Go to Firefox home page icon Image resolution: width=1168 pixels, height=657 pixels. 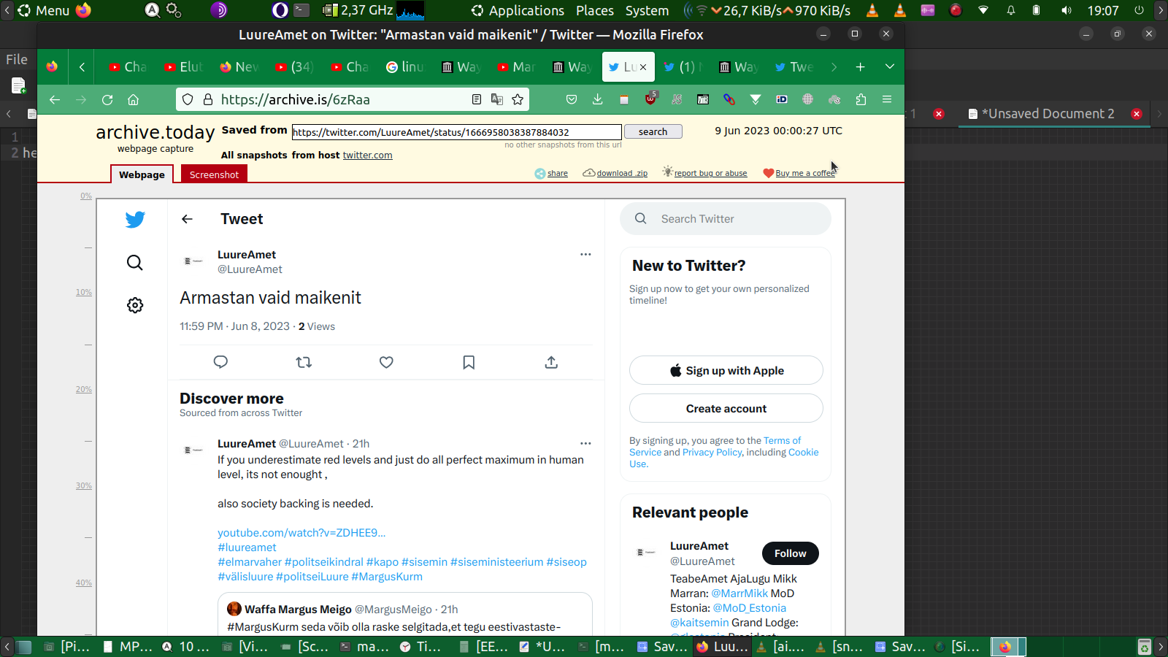(x=133, y=99)
